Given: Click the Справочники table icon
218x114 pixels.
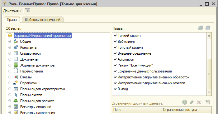Looking at the screenshot, I should (x=16, y=53).
